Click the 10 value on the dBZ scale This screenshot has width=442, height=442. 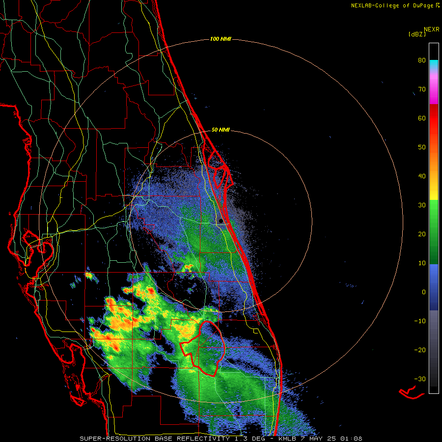[x=422, y=263]
